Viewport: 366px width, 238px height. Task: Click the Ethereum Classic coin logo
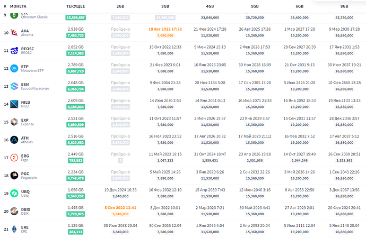coord(14,15)
